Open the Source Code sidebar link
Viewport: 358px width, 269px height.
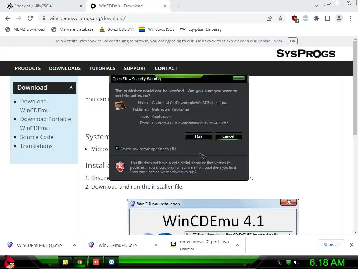(x=37, y=137)
